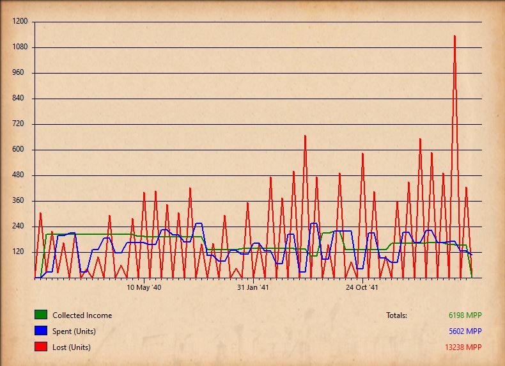The height and width of the screenshot is (366, 505).
Task: Click the 120 y-axis label
Action: pos(19,252)
